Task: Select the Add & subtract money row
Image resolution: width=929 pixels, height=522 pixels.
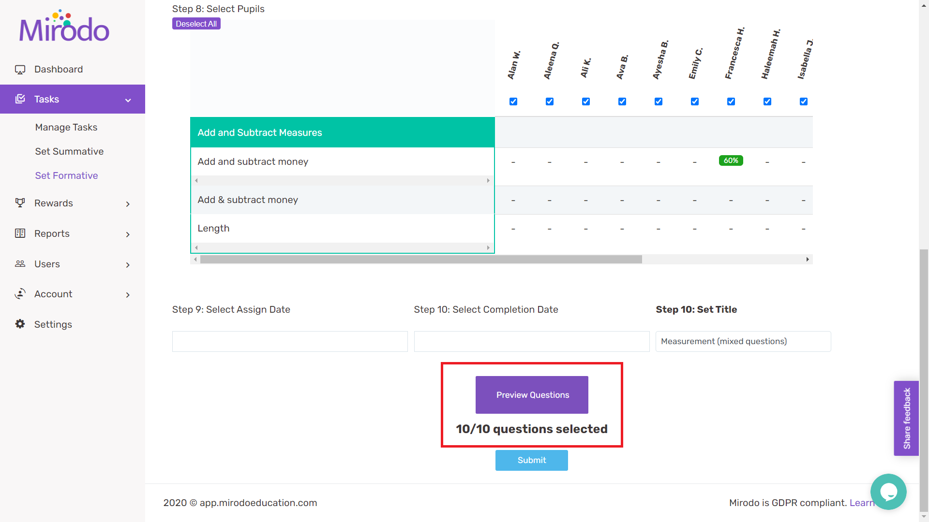Action: pyautogui.click(x=343, y=200)
